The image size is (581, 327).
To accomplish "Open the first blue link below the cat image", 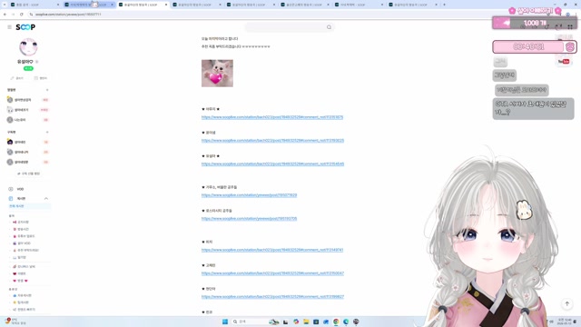I will coord(272,117).
